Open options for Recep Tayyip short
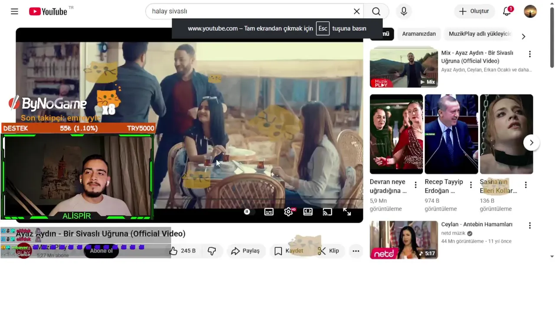This screenshot has height=312, width=555. (x=470, y=185)
